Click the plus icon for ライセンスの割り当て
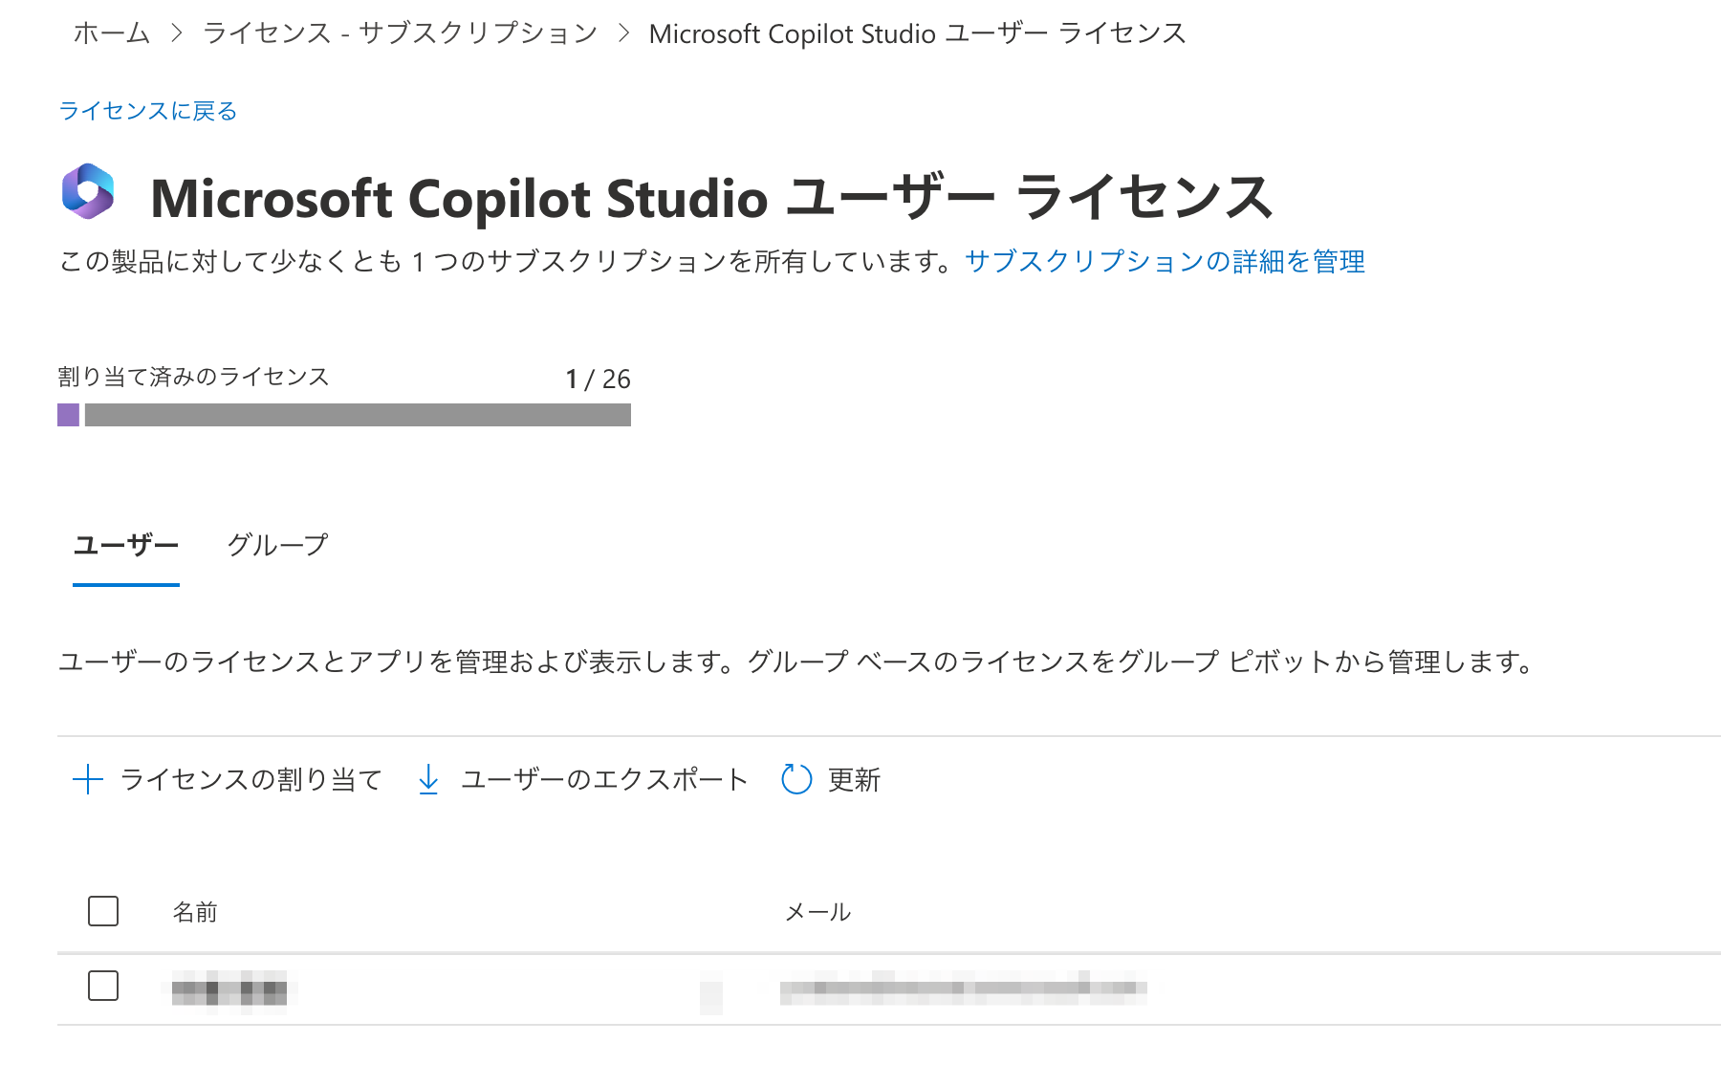Viewport: 1721px width, 1086px height. point(88,779)
